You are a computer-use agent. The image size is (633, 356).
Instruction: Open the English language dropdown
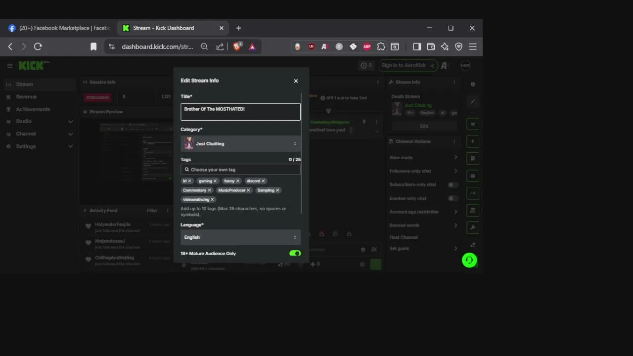click(x=240, y=237)
